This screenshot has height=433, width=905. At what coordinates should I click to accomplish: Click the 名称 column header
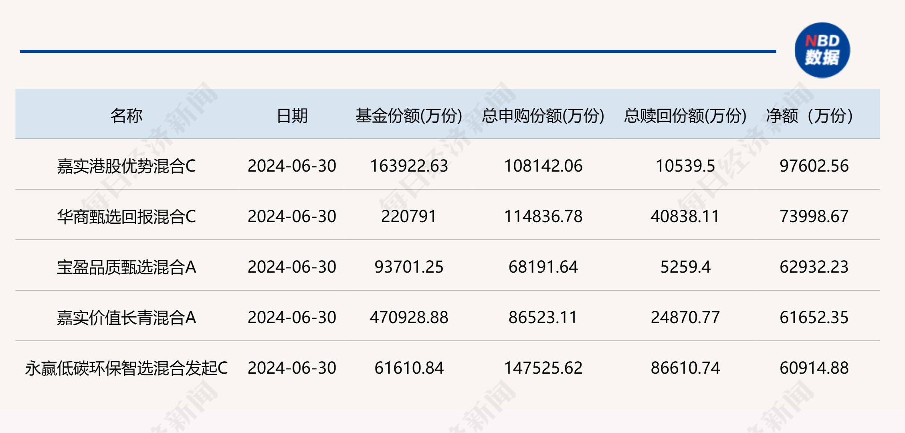(x=126, y=116)
